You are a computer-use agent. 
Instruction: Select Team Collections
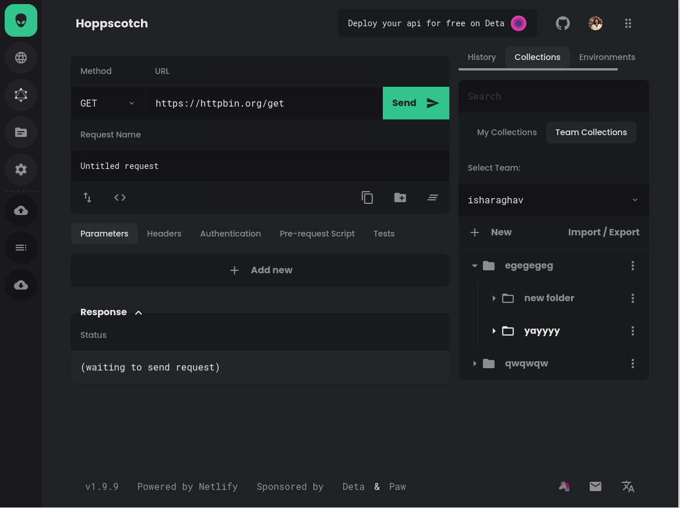pos(591,132)
